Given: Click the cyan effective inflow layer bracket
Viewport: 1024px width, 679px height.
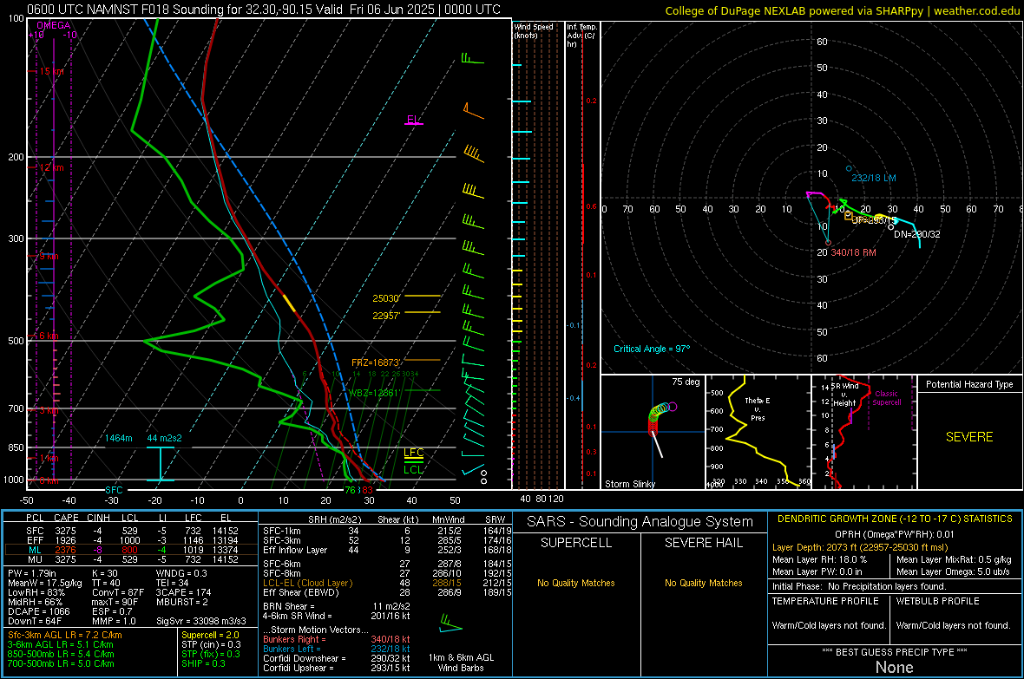Looking at the screenshot, I should click(x=160, y=464).
